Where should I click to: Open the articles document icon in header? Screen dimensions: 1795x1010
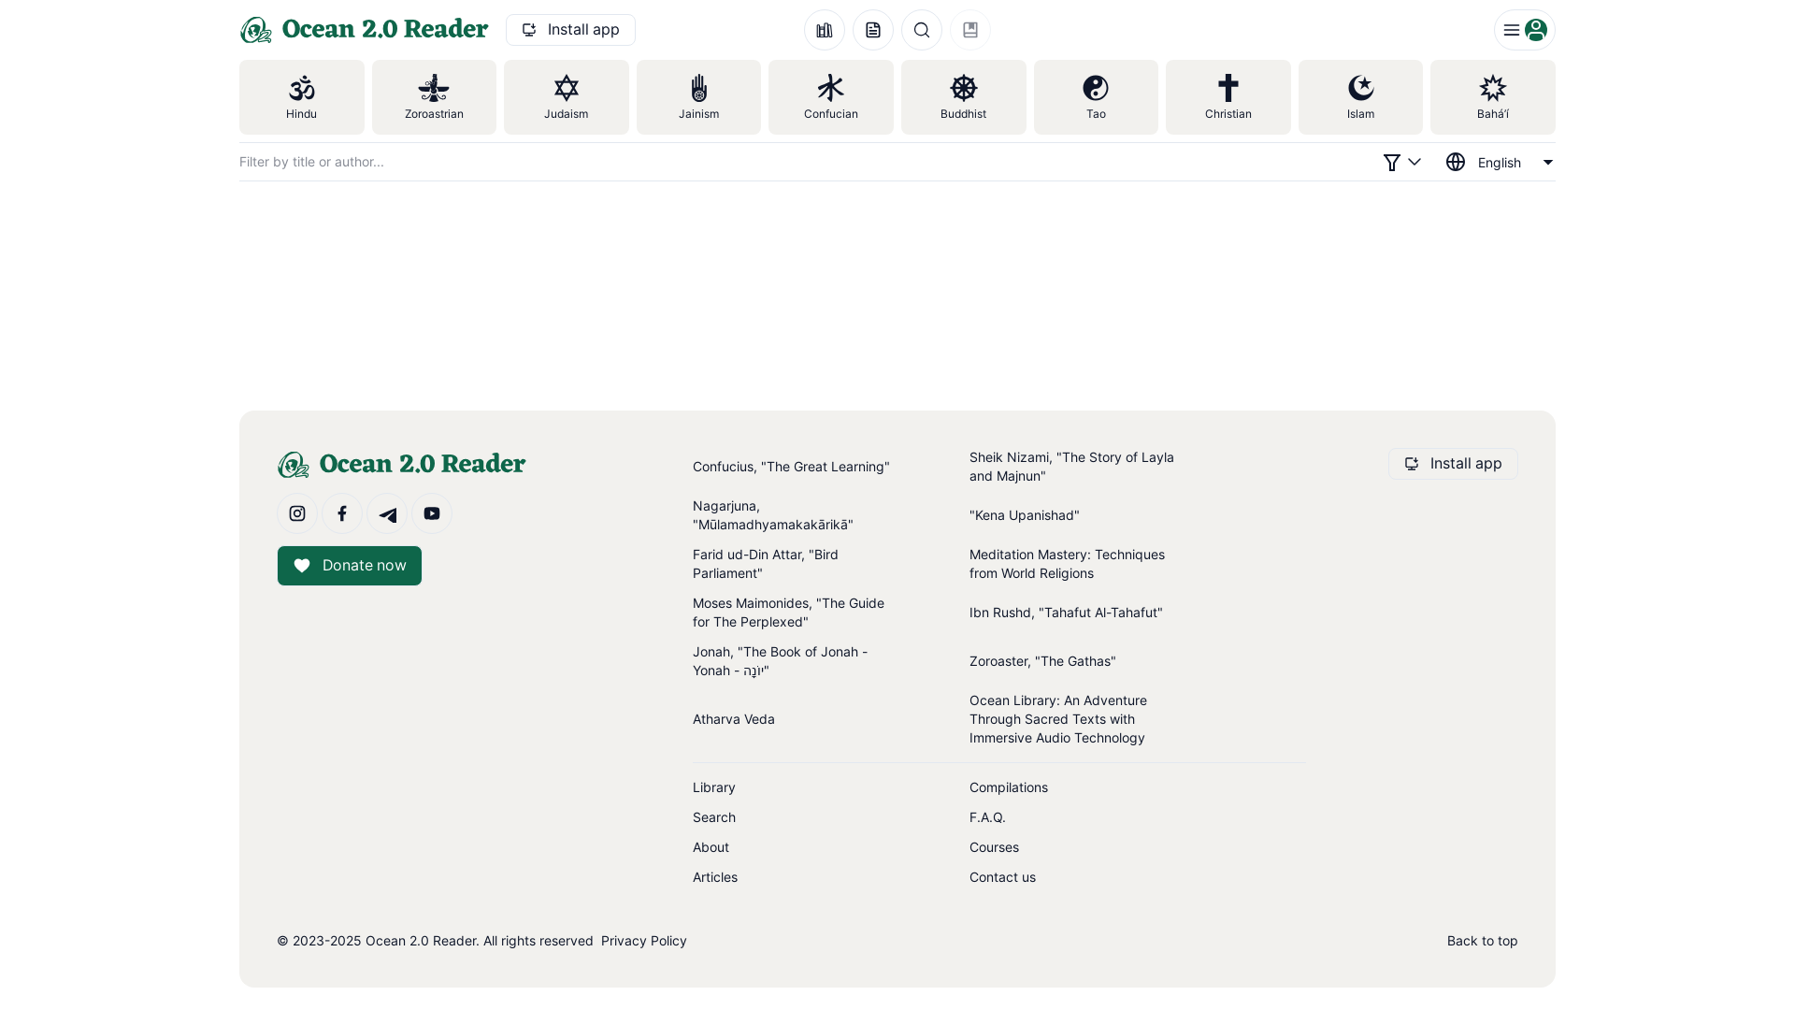click(873, 30)
